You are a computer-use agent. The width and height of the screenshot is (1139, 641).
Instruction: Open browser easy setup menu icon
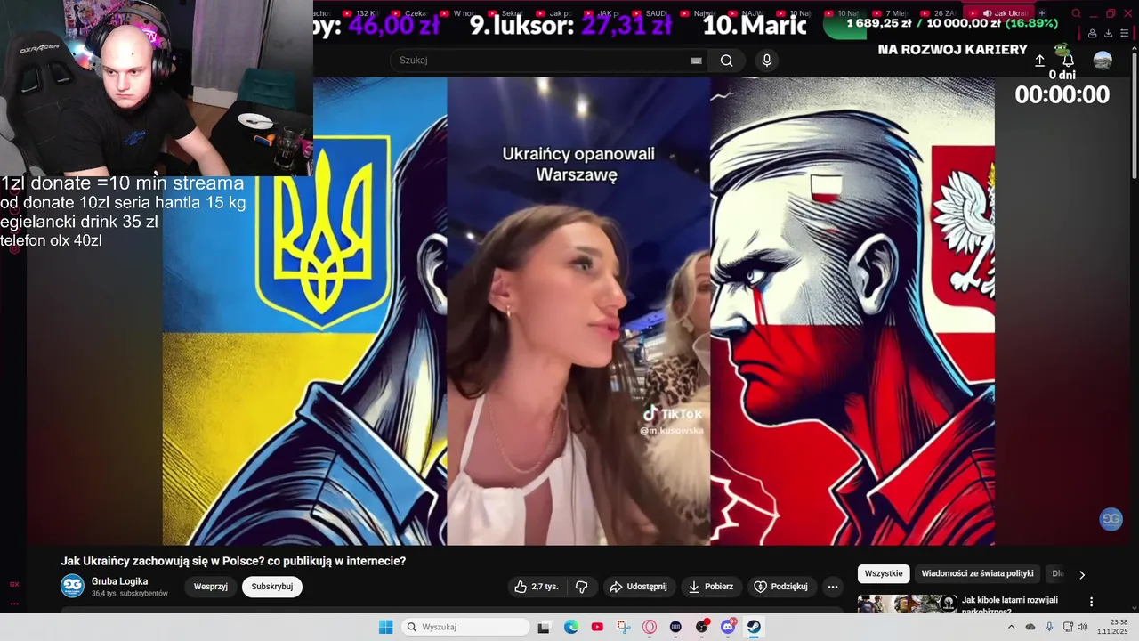[1123, 33]
